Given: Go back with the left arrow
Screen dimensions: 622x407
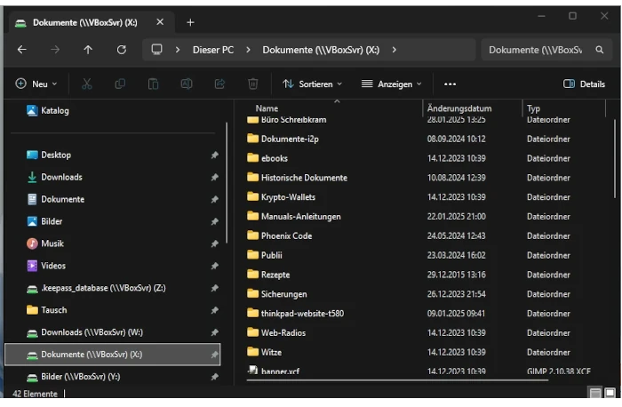Looking at the screenshot, I should pos(22,50).
